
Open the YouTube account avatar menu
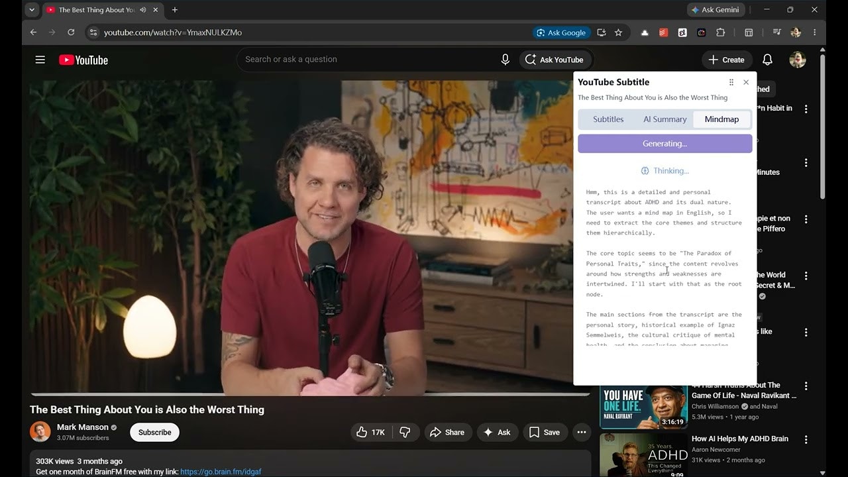(x=798, y=60)
